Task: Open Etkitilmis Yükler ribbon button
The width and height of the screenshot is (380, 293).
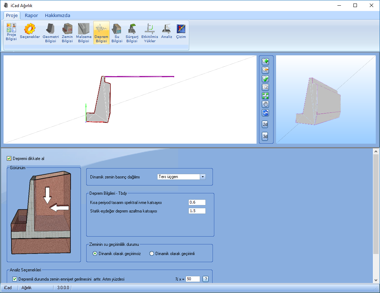Action: click(x=149, y=33)
